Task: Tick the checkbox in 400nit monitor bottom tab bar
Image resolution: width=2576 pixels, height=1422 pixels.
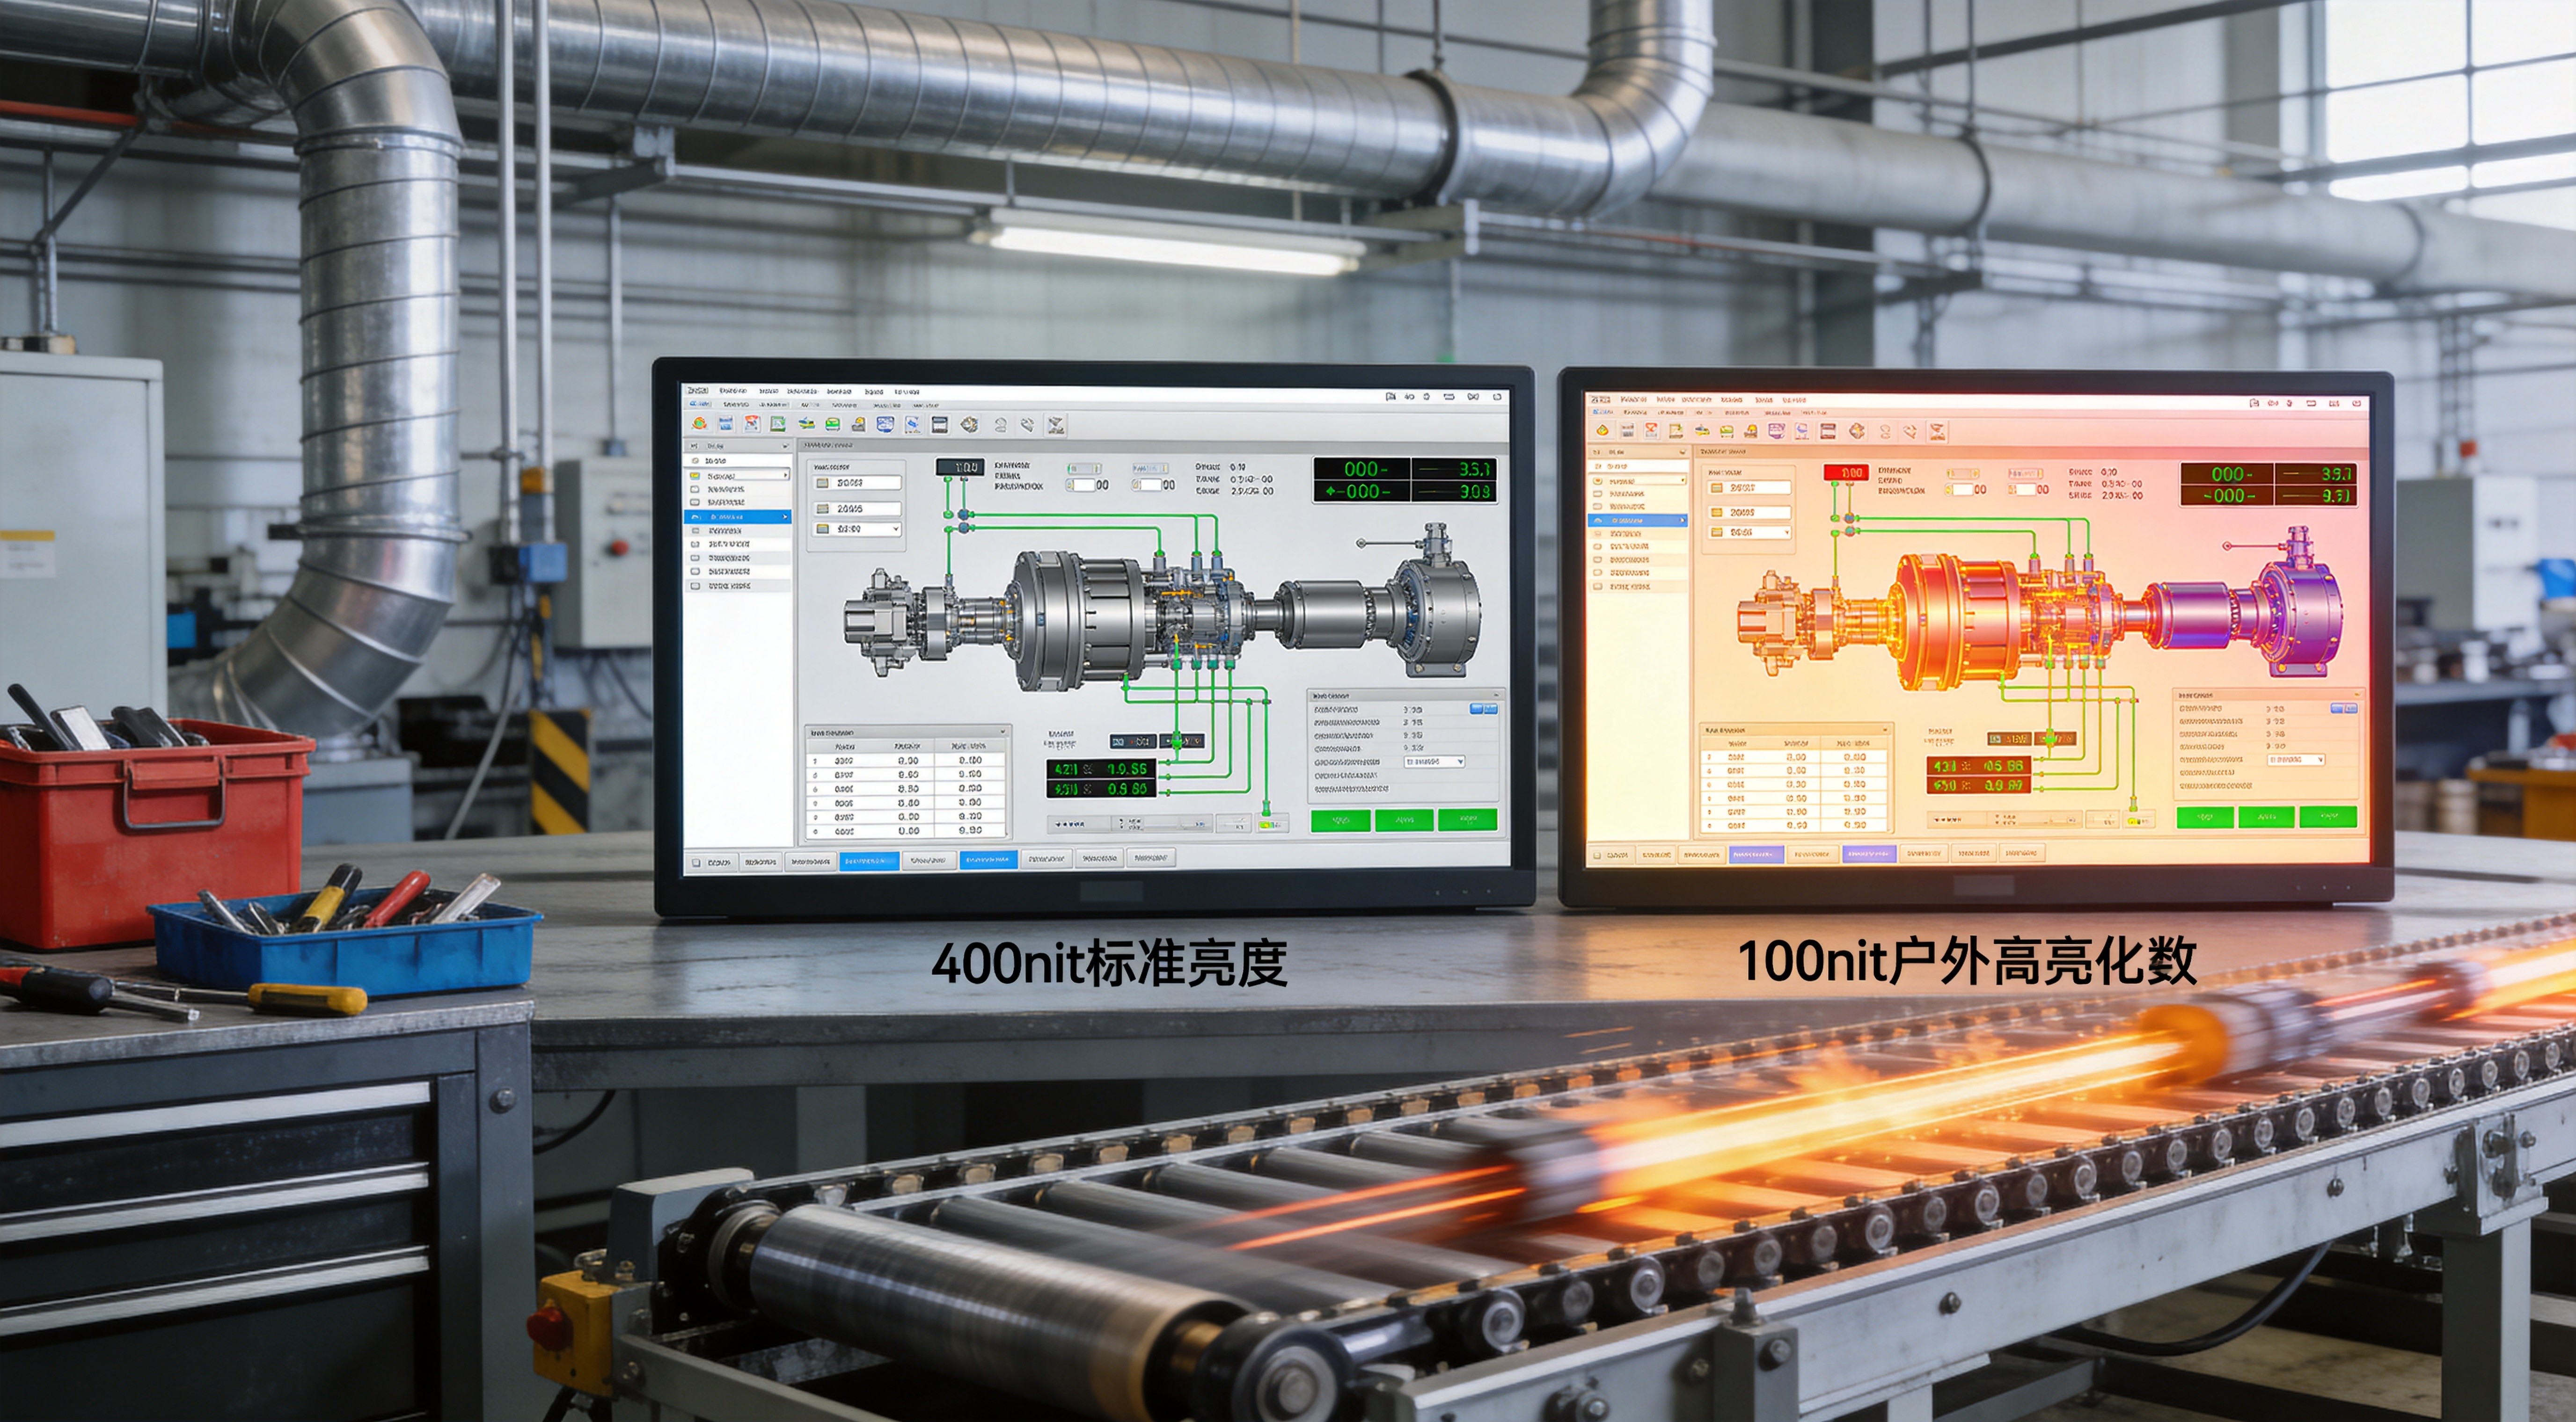Action: (696, 862)
